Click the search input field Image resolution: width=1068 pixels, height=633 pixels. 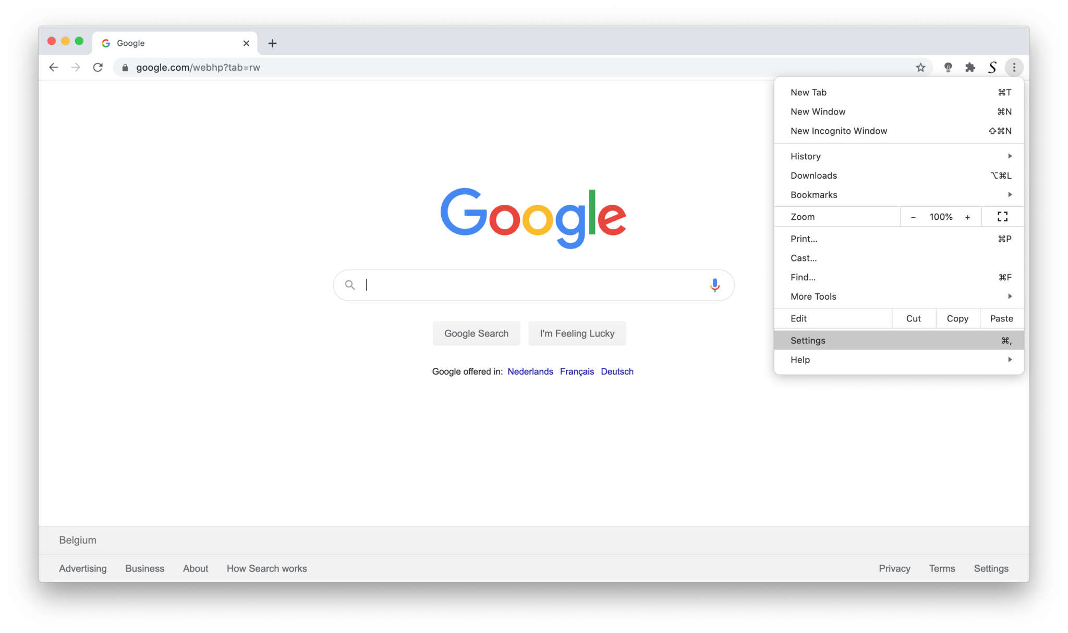533,285
